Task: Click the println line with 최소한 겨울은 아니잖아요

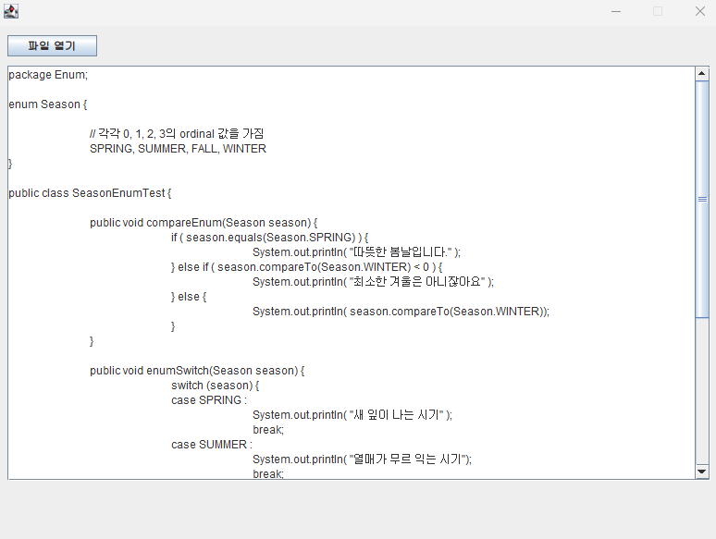Action: click(373, 282)
